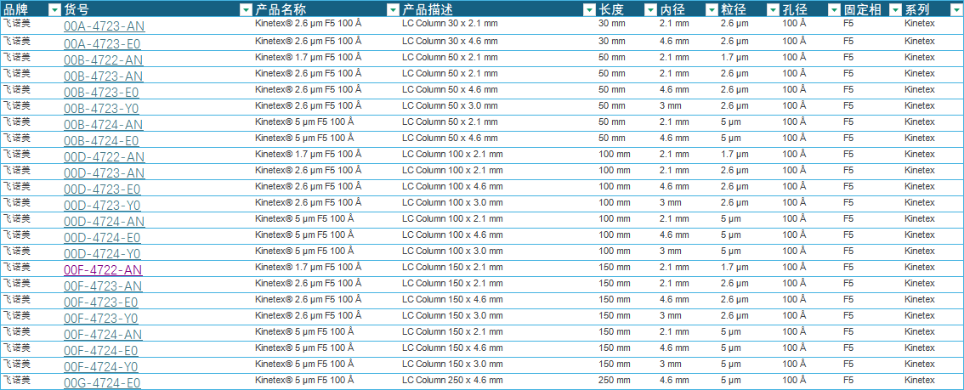Click the 00B-4722-AN part link
Image resolution: width=964 pixels, height=390 pixels.
104,59
